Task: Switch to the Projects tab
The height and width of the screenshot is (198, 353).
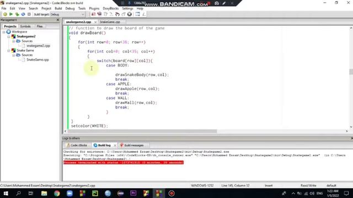Action: (x=10, y=26)
